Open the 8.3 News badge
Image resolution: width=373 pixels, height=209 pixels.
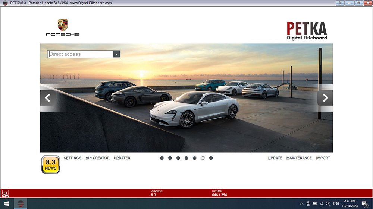pyautogui.click(x=51, y=165)
